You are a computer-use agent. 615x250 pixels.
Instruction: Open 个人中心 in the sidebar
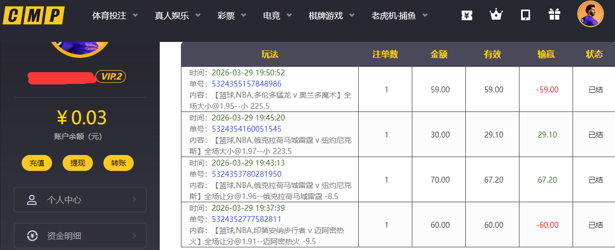click(x=80, y=200)
